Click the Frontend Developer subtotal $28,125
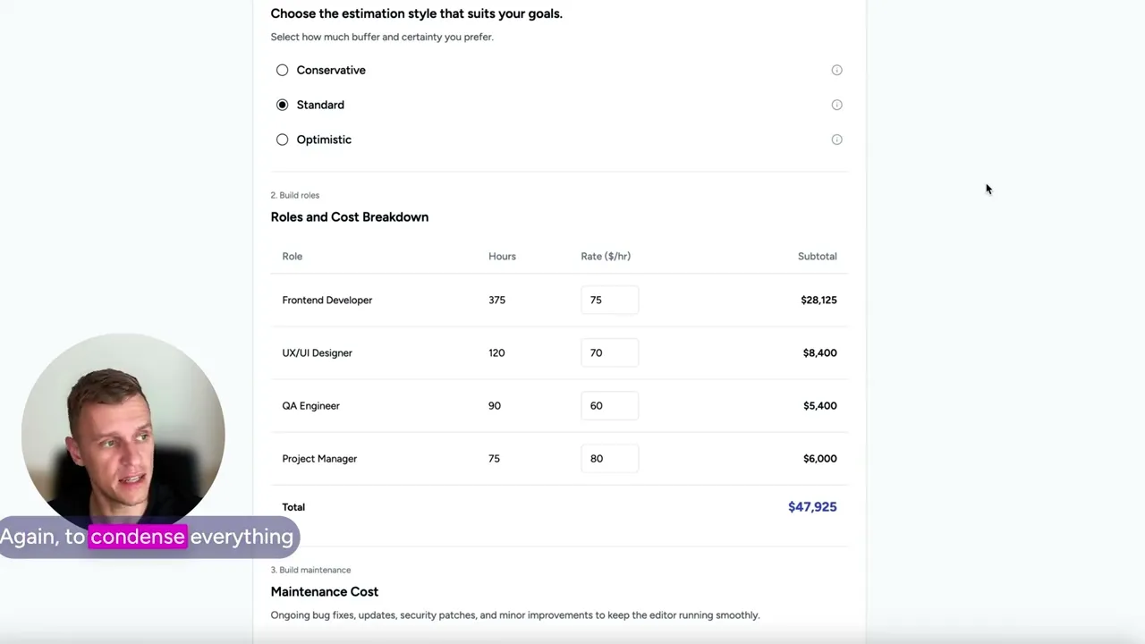1145x644 pixels. pos(818,300)
